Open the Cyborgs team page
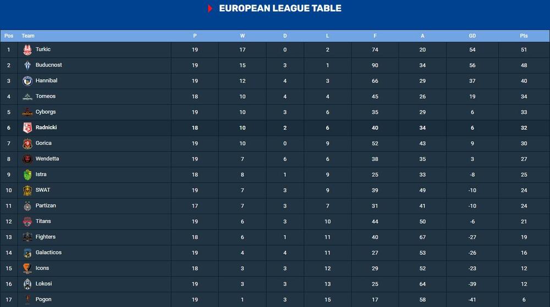Screen dimensions: 550x307 click(x=46, y=112)
